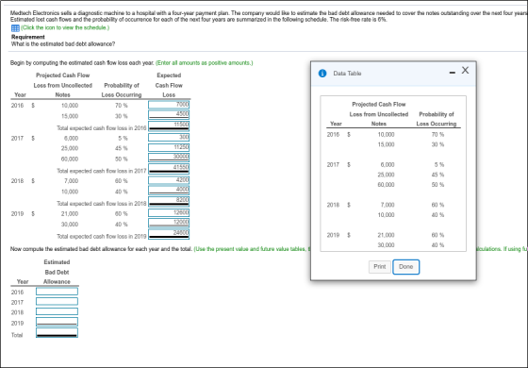Minimize the Data Table dialog
This screenshot has height=368, width=528.
[453, 73]
